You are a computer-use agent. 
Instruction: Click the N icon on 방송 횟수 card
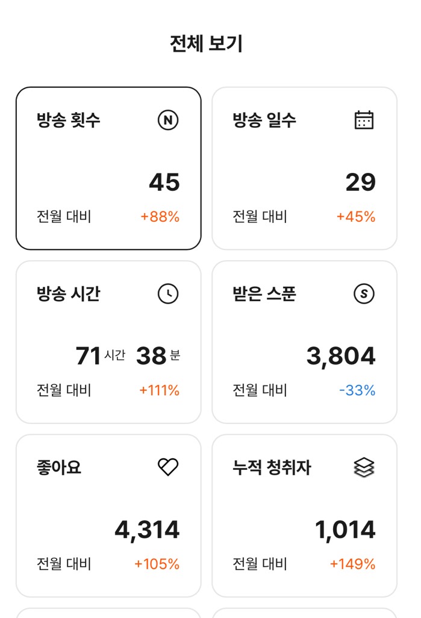click(168, 120)
